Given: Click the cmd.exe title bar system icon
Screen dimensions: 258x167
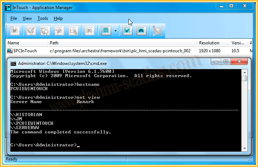Looking at the screenshot, I should pyautogui.click(x=13, y=63).
